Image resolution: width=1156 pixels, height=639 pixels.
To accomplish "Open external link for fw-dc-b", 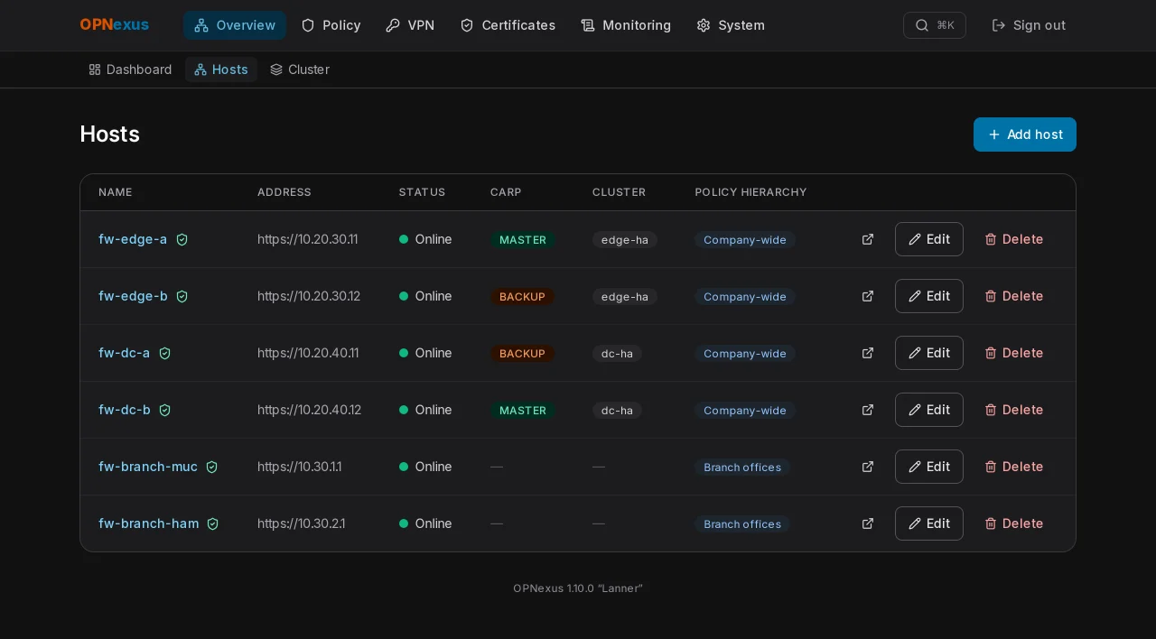I will tap(868, 410).
